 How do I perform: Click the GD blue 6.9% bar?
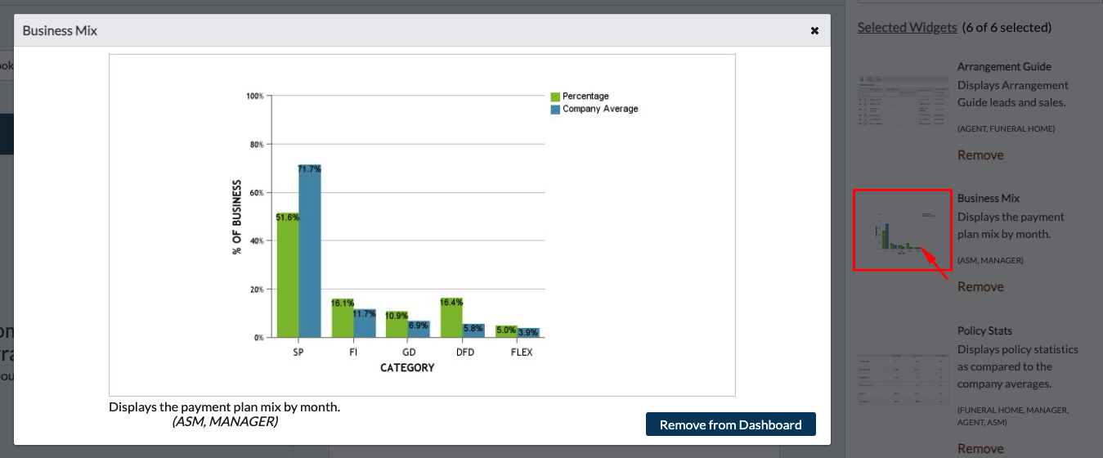point(419,329)
